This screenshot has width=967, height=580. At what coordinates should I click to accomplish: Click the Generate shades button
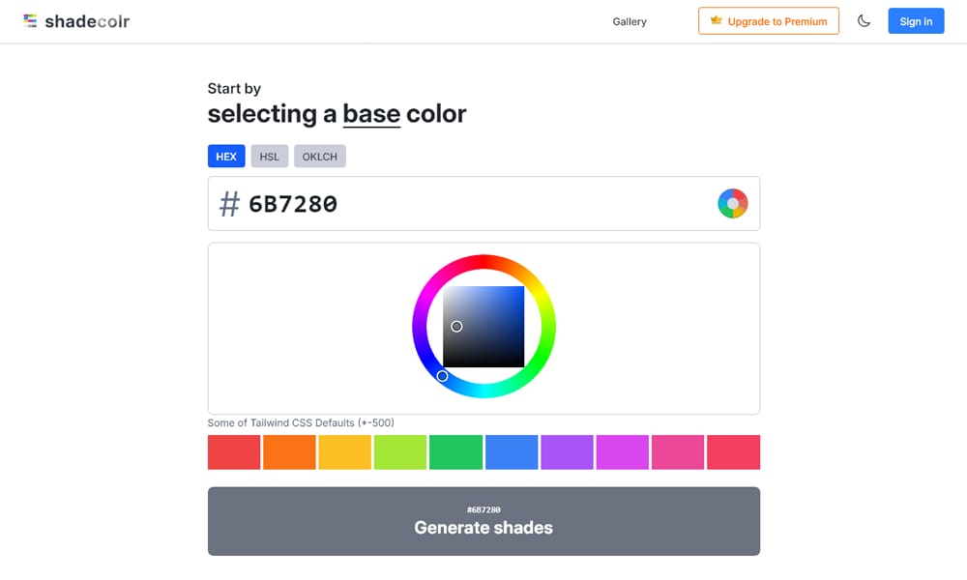coord(483,521)
